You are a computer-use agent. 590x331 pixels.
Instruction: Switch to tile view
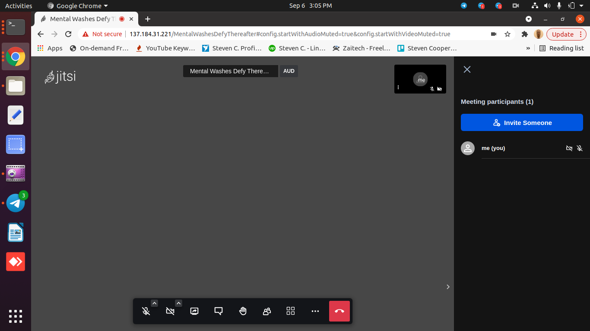[x=291, y=311]
